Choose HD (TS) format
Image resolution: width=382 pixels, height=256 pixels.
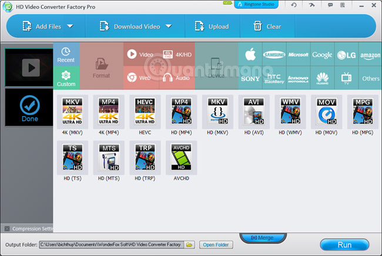coord(72,158)
